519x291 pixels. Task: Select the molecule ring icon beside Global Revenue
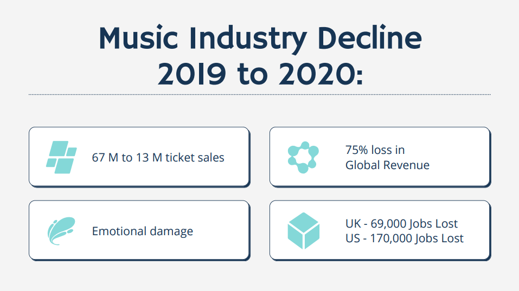coord(303,157)
